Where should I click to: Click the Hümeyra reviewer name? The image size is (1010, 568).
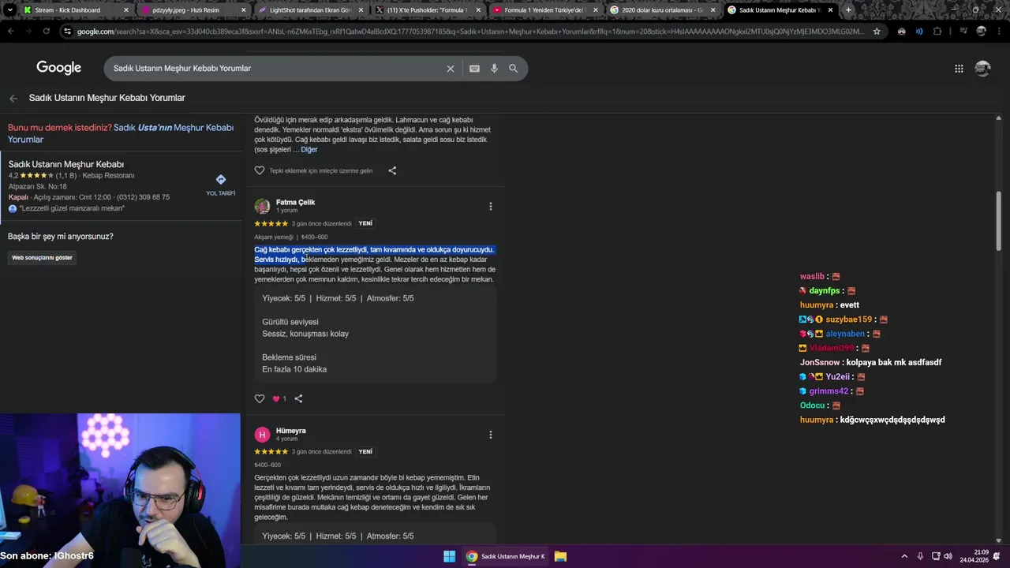[x=290, y=431]
